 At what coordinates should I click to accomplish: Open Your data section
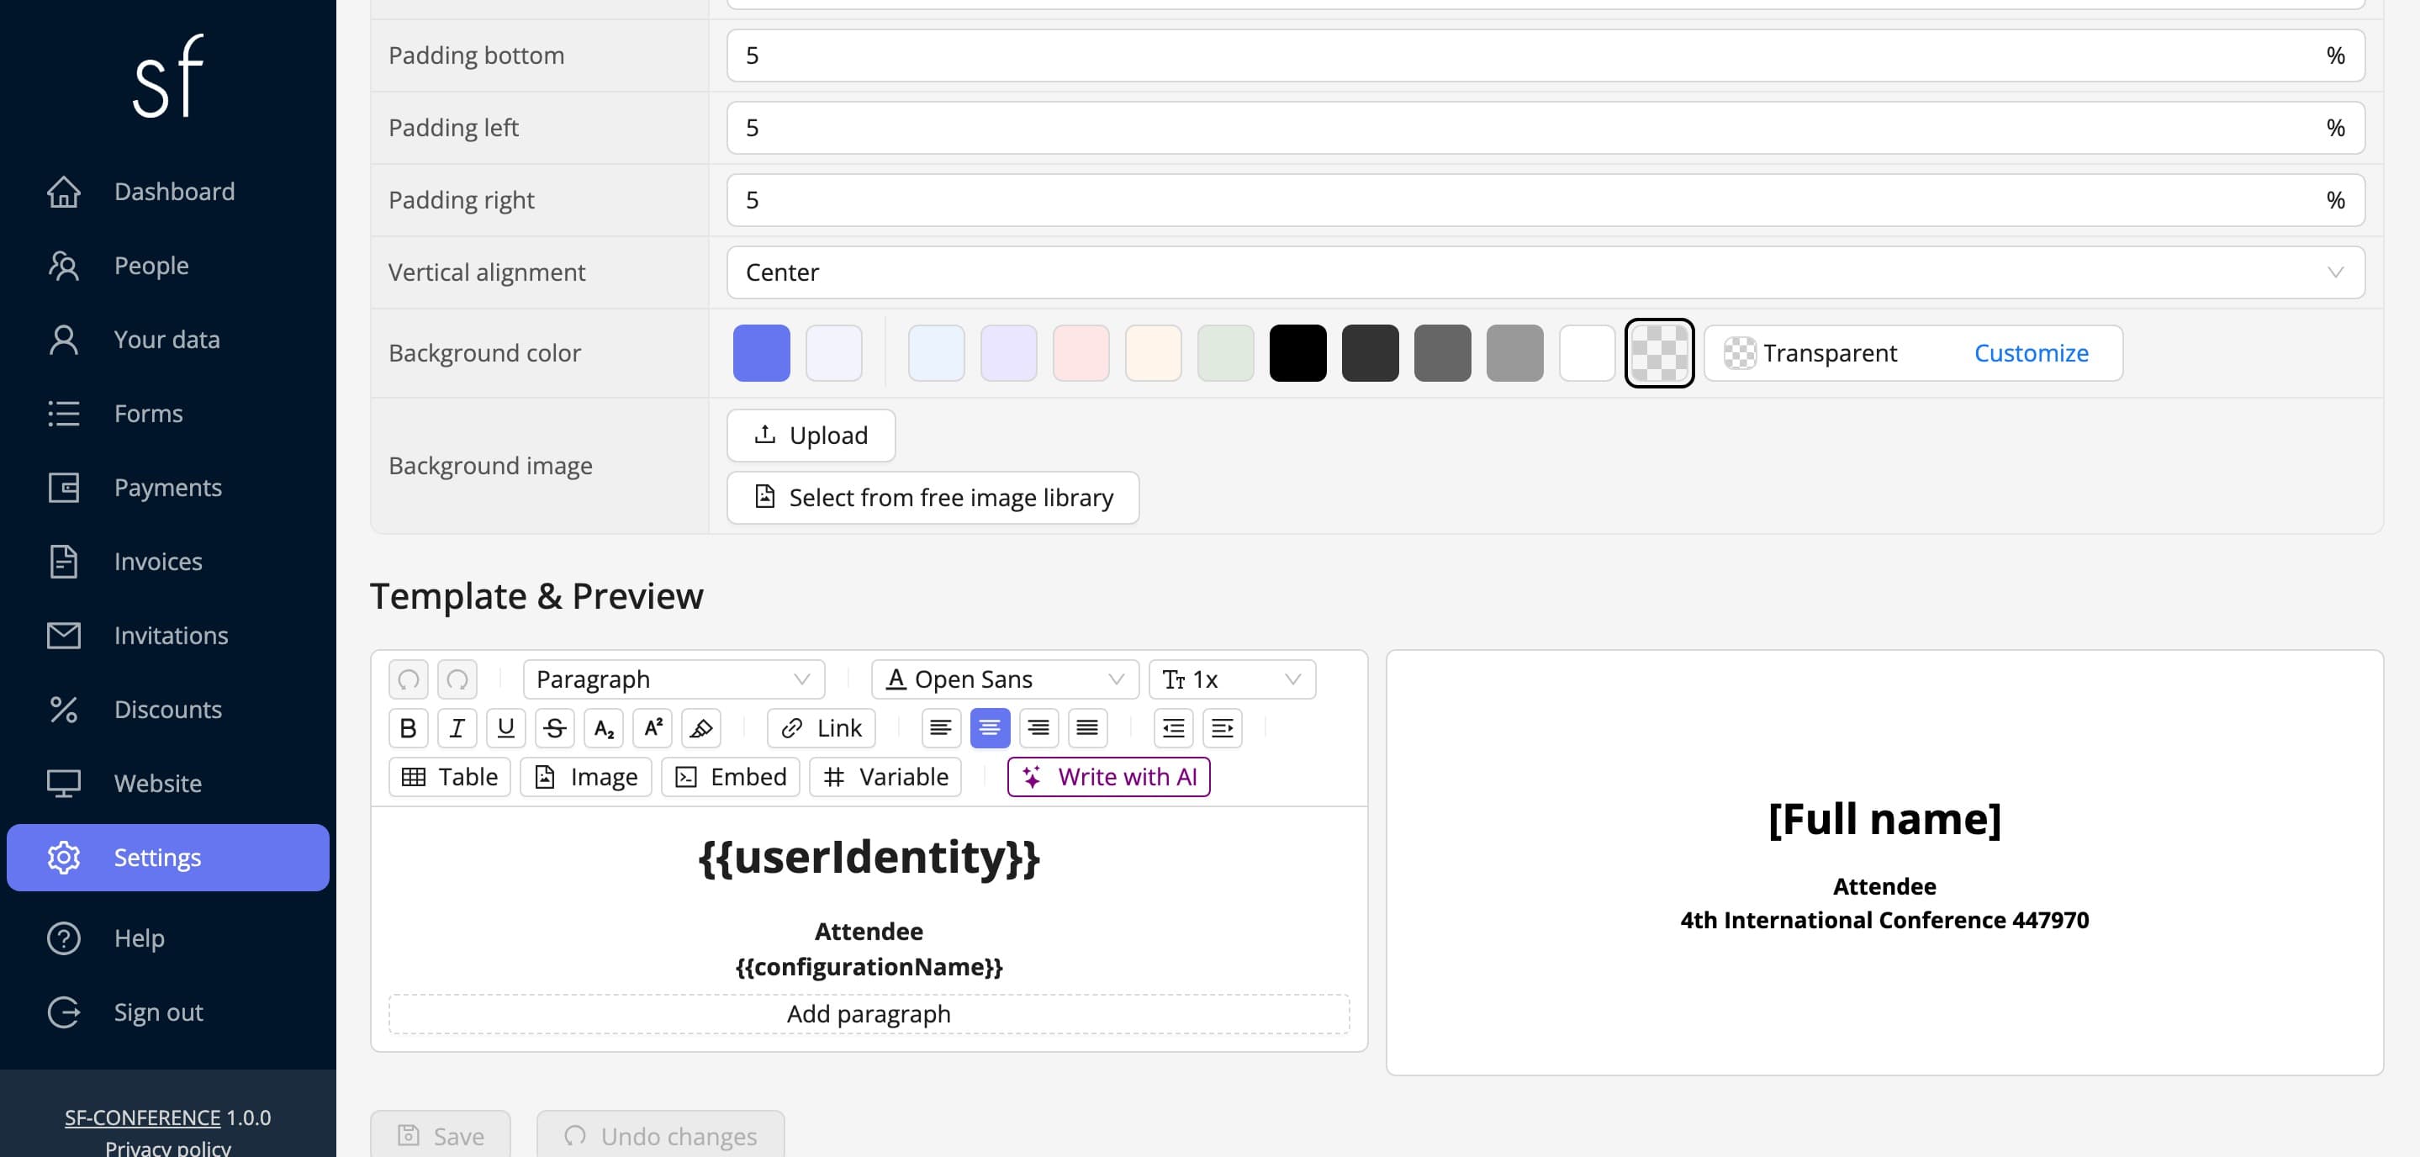point(168,340)
